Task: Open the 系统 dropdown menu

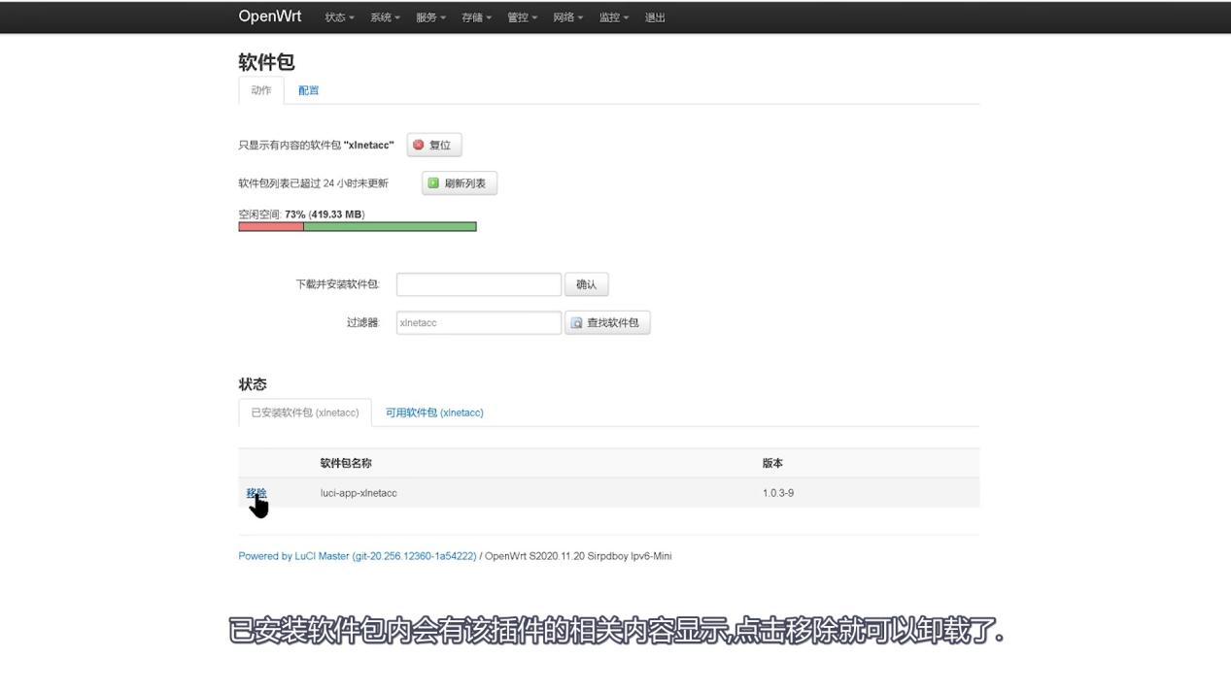Action: click(384, 16)
